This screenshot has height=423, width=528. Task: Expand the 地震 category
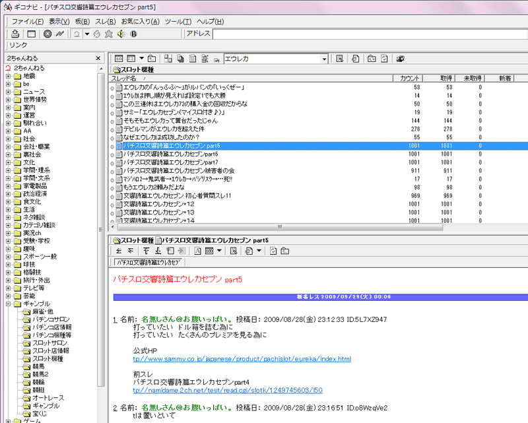[8, 76]
